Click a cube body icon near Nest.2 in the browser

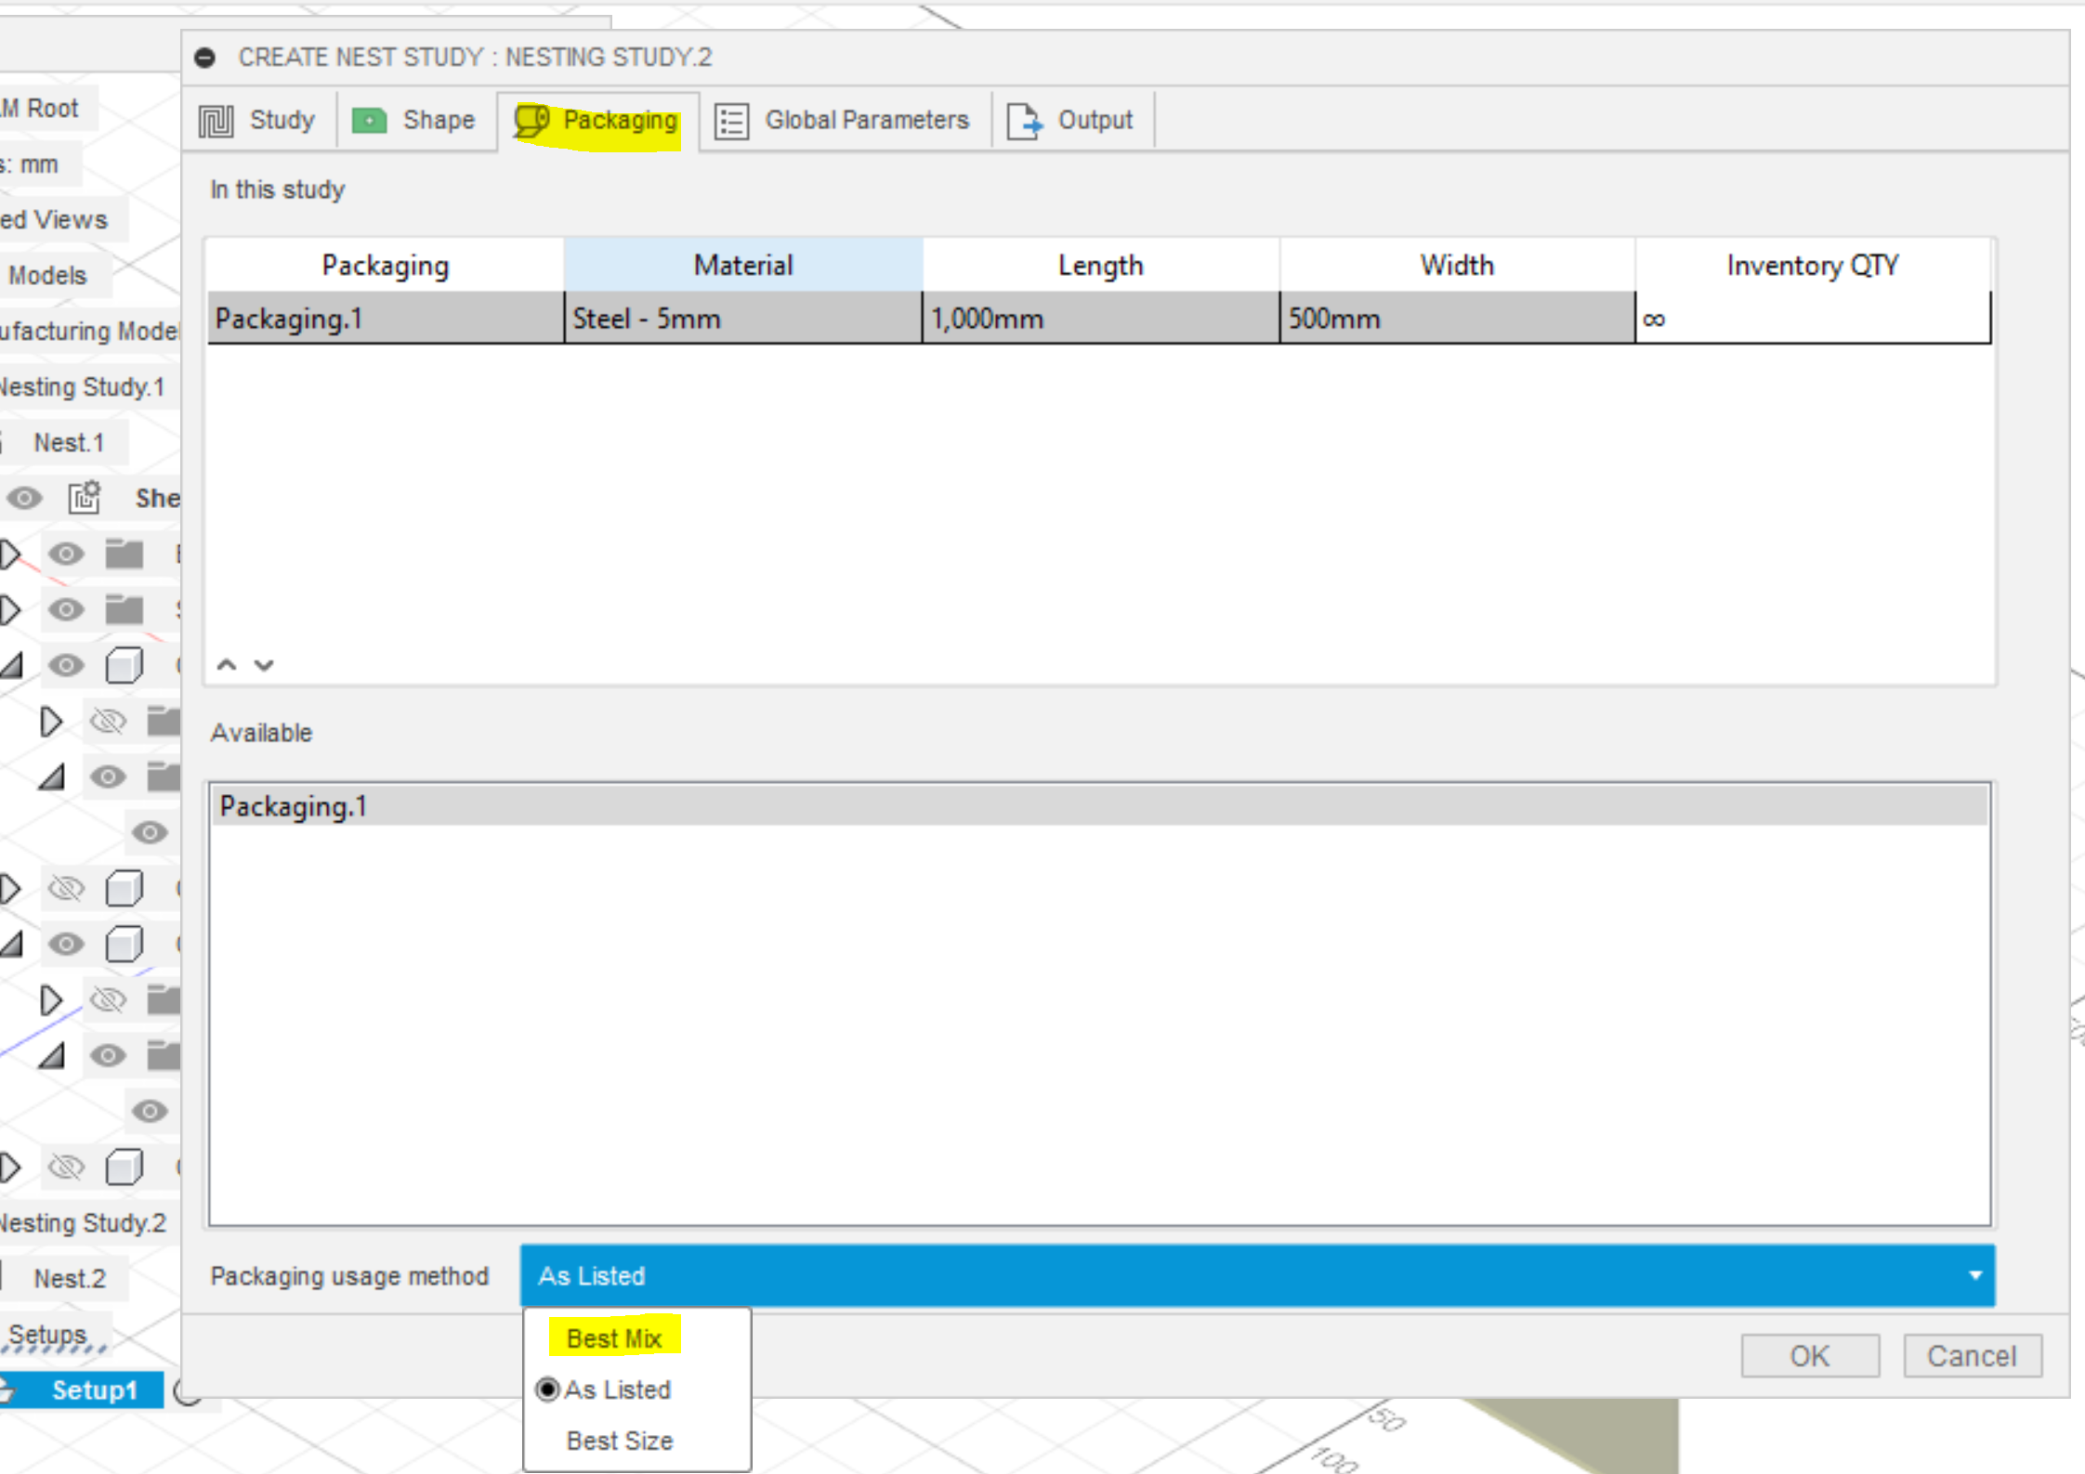pos(125,1167)
